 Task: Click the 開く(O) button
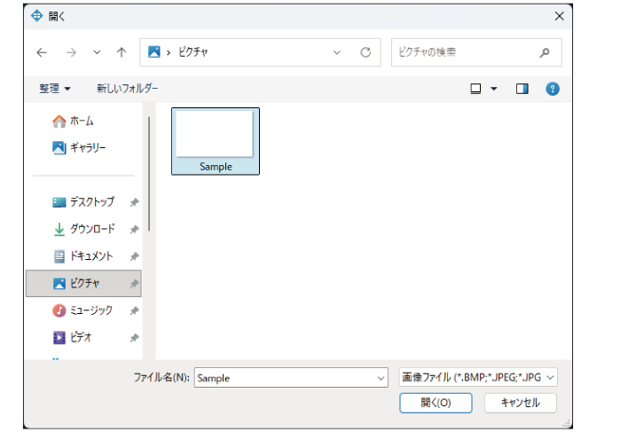pyautogui.click(x=436, y=403)
